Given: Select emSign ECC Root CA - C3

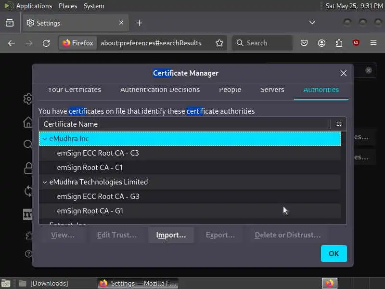Looking at the screenshot, I should 190,153.
